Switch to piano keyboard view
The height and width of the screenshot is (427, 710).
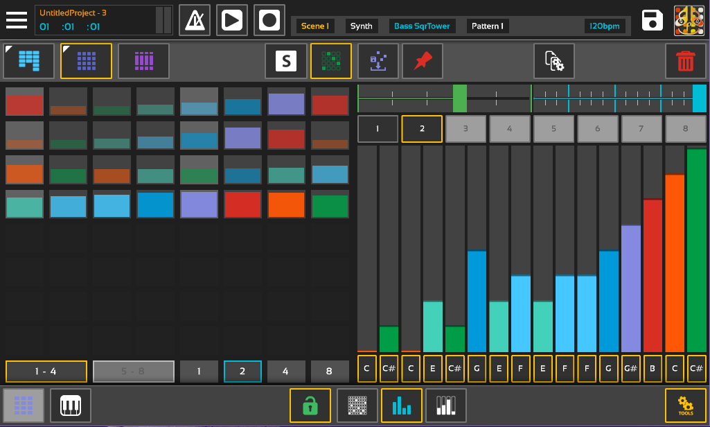71,406
